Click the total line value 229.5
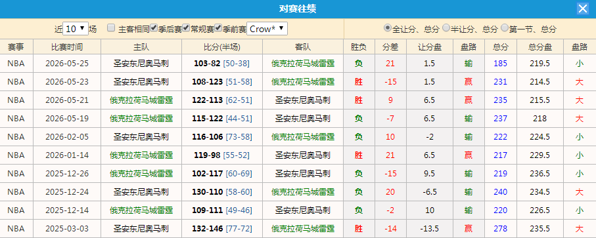This screenshot has height=238, width=596. click(540, 155)
